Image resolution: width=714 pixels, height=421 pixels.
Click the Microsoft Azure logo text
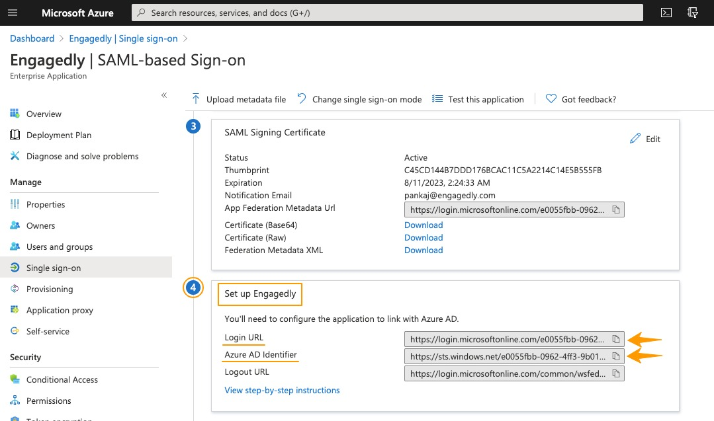[78, 13]
